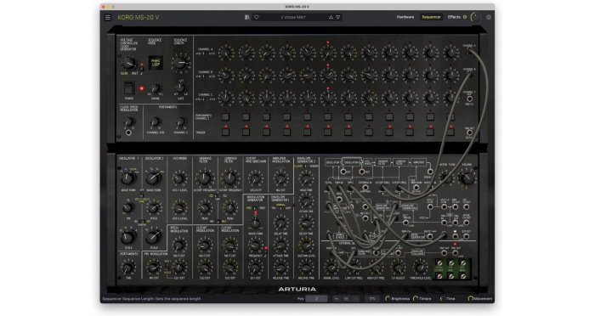The height and width of the screenshot is (316, 595).
Task: Adjust the Sequence Length knob
Action: (x=180, y=62)
